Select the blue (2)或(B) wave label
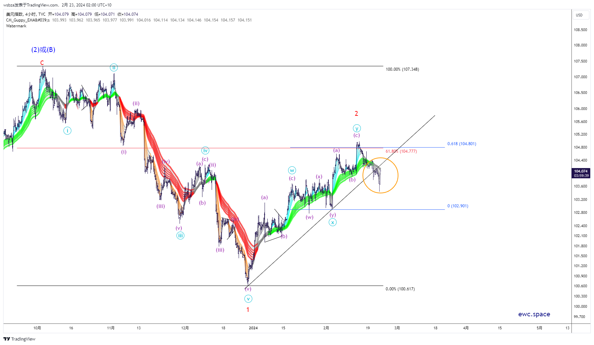The height and width of the screenshot is (345, 594). click(43, 50)
